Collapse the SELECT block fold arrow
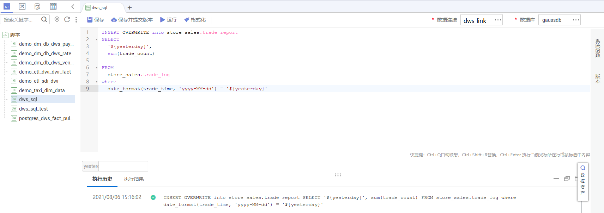604x213 pixels. coord(97,39)
